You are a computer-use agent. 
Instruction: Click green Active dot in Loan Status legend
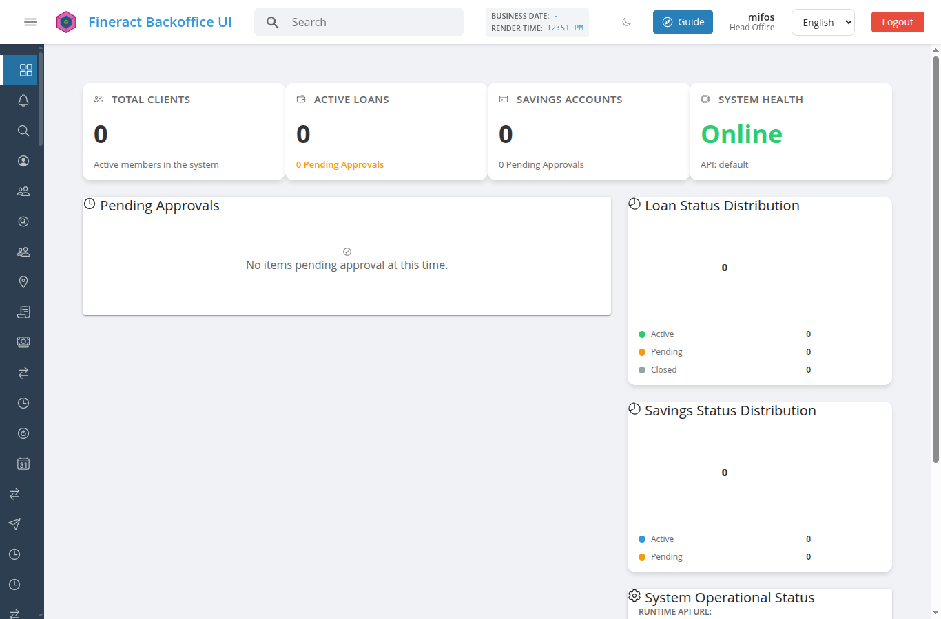(x=642, y=334)
